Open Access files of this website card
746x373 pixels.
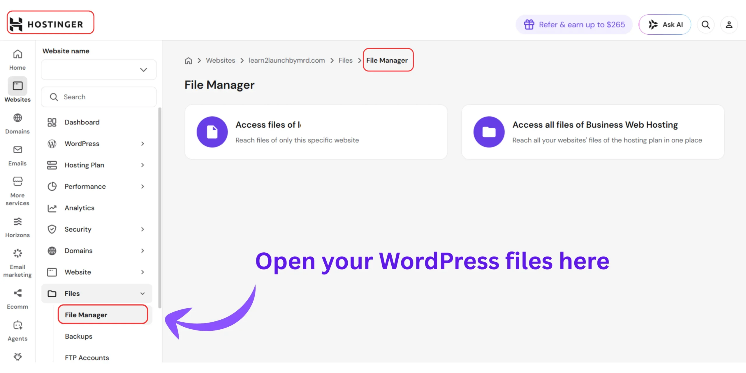[316, 132]
